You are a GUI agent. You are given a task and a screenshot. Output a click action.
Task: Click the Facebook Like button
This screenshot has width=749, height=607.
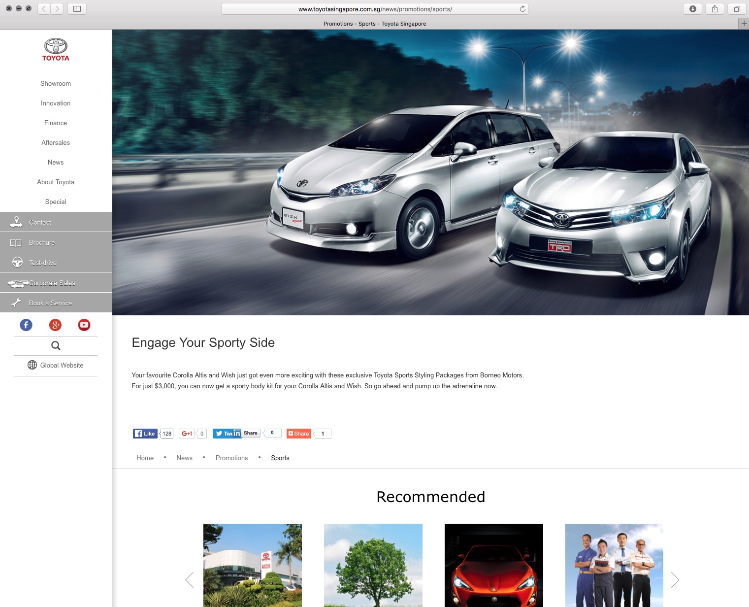145,434
